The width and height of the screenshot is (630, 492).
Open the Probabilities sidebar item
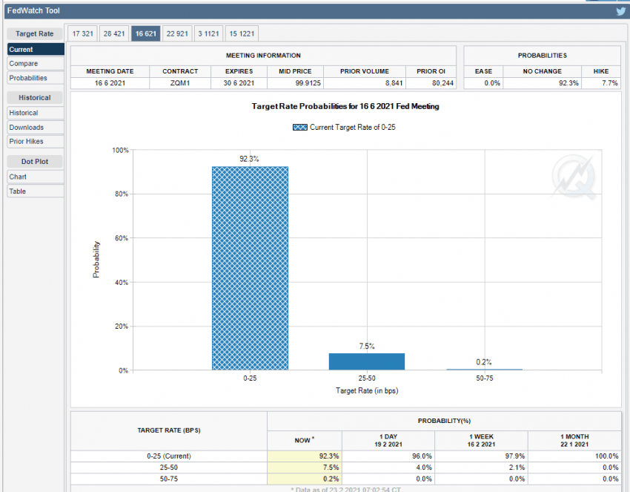tap(36, 78)
